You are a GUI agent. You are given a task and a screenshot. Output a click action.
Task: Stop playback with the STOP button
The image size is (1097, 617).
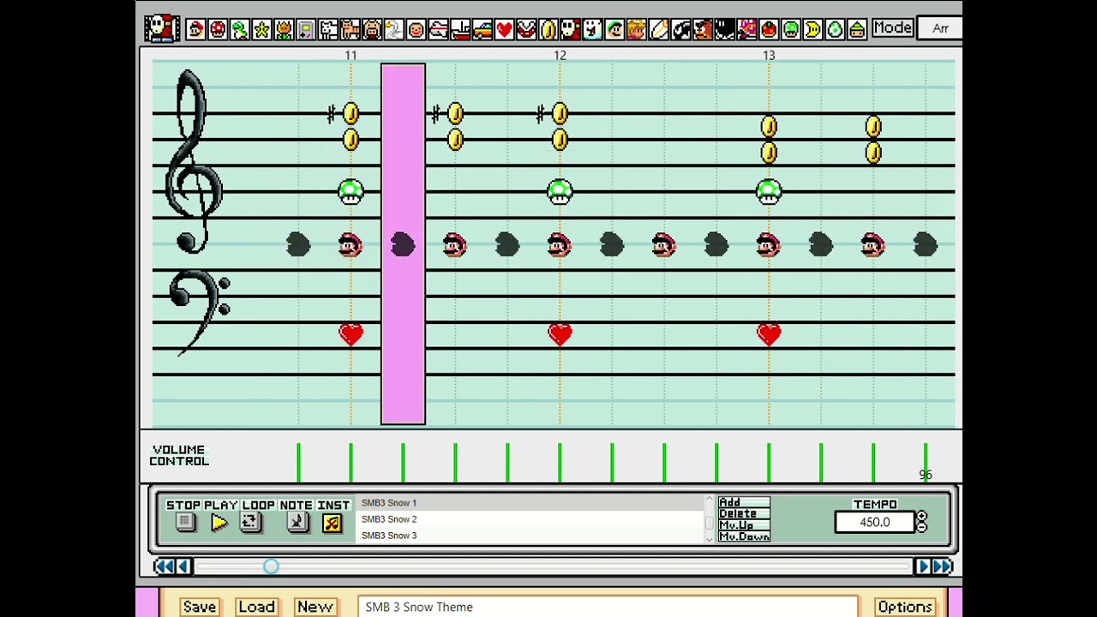point(185,523)
